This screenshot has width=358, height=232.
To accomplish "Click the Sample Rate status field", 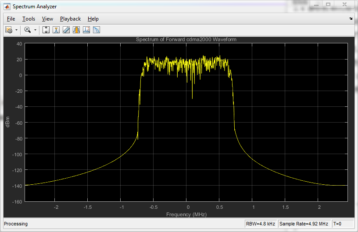I will click(x=304, y=224).
